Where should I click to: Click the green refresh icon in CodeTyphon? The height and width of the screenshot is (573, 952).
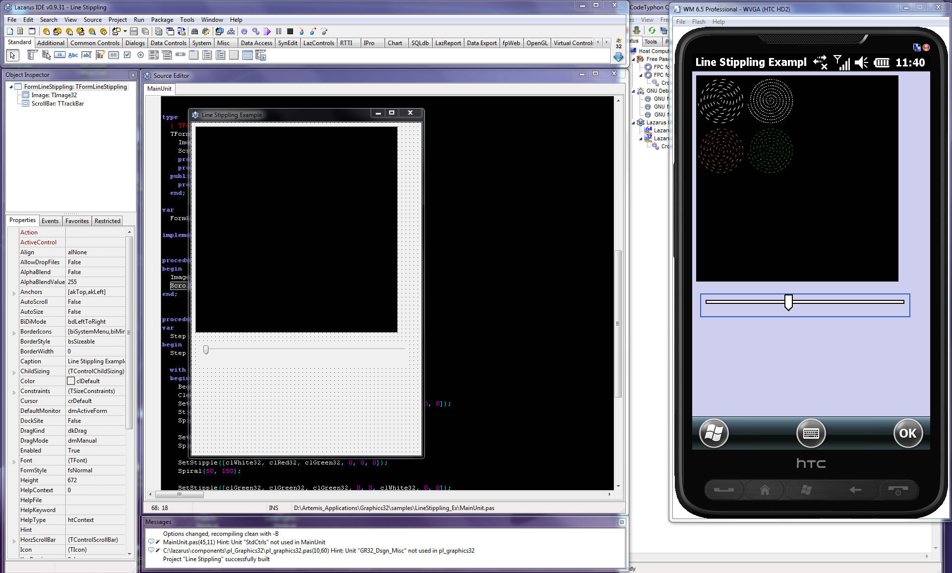(x=652, y=31)
